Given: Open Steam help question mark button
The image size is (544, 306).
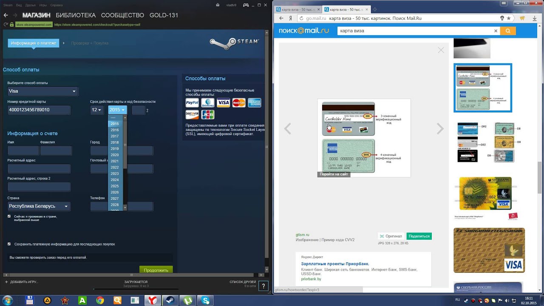Looking at the screenshot, I should coord(263,286).
